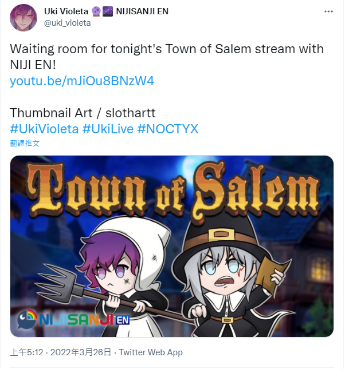Open the #UkiLive hashtag
Image resolution: width=345 pixels, height=369 pixels.
tap(108, 129)
